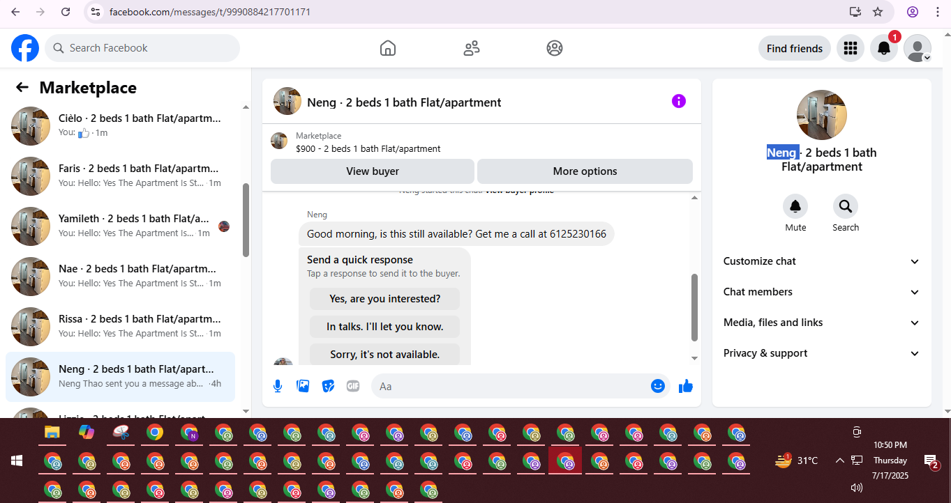This screenshot has width=951, height=503.
Task: Click the View buyer button
Action: pyautogui.click(x=373, y=171)
